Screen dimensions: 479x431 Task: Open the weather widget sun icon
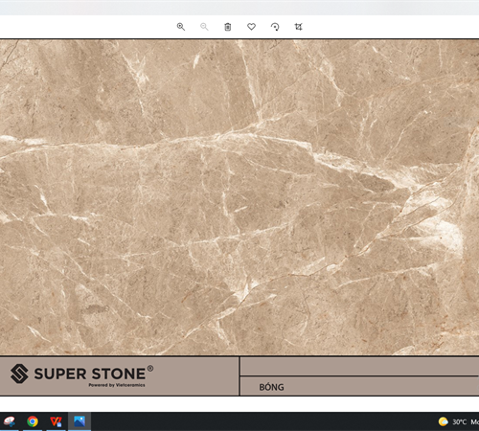(x=444, y=421)
